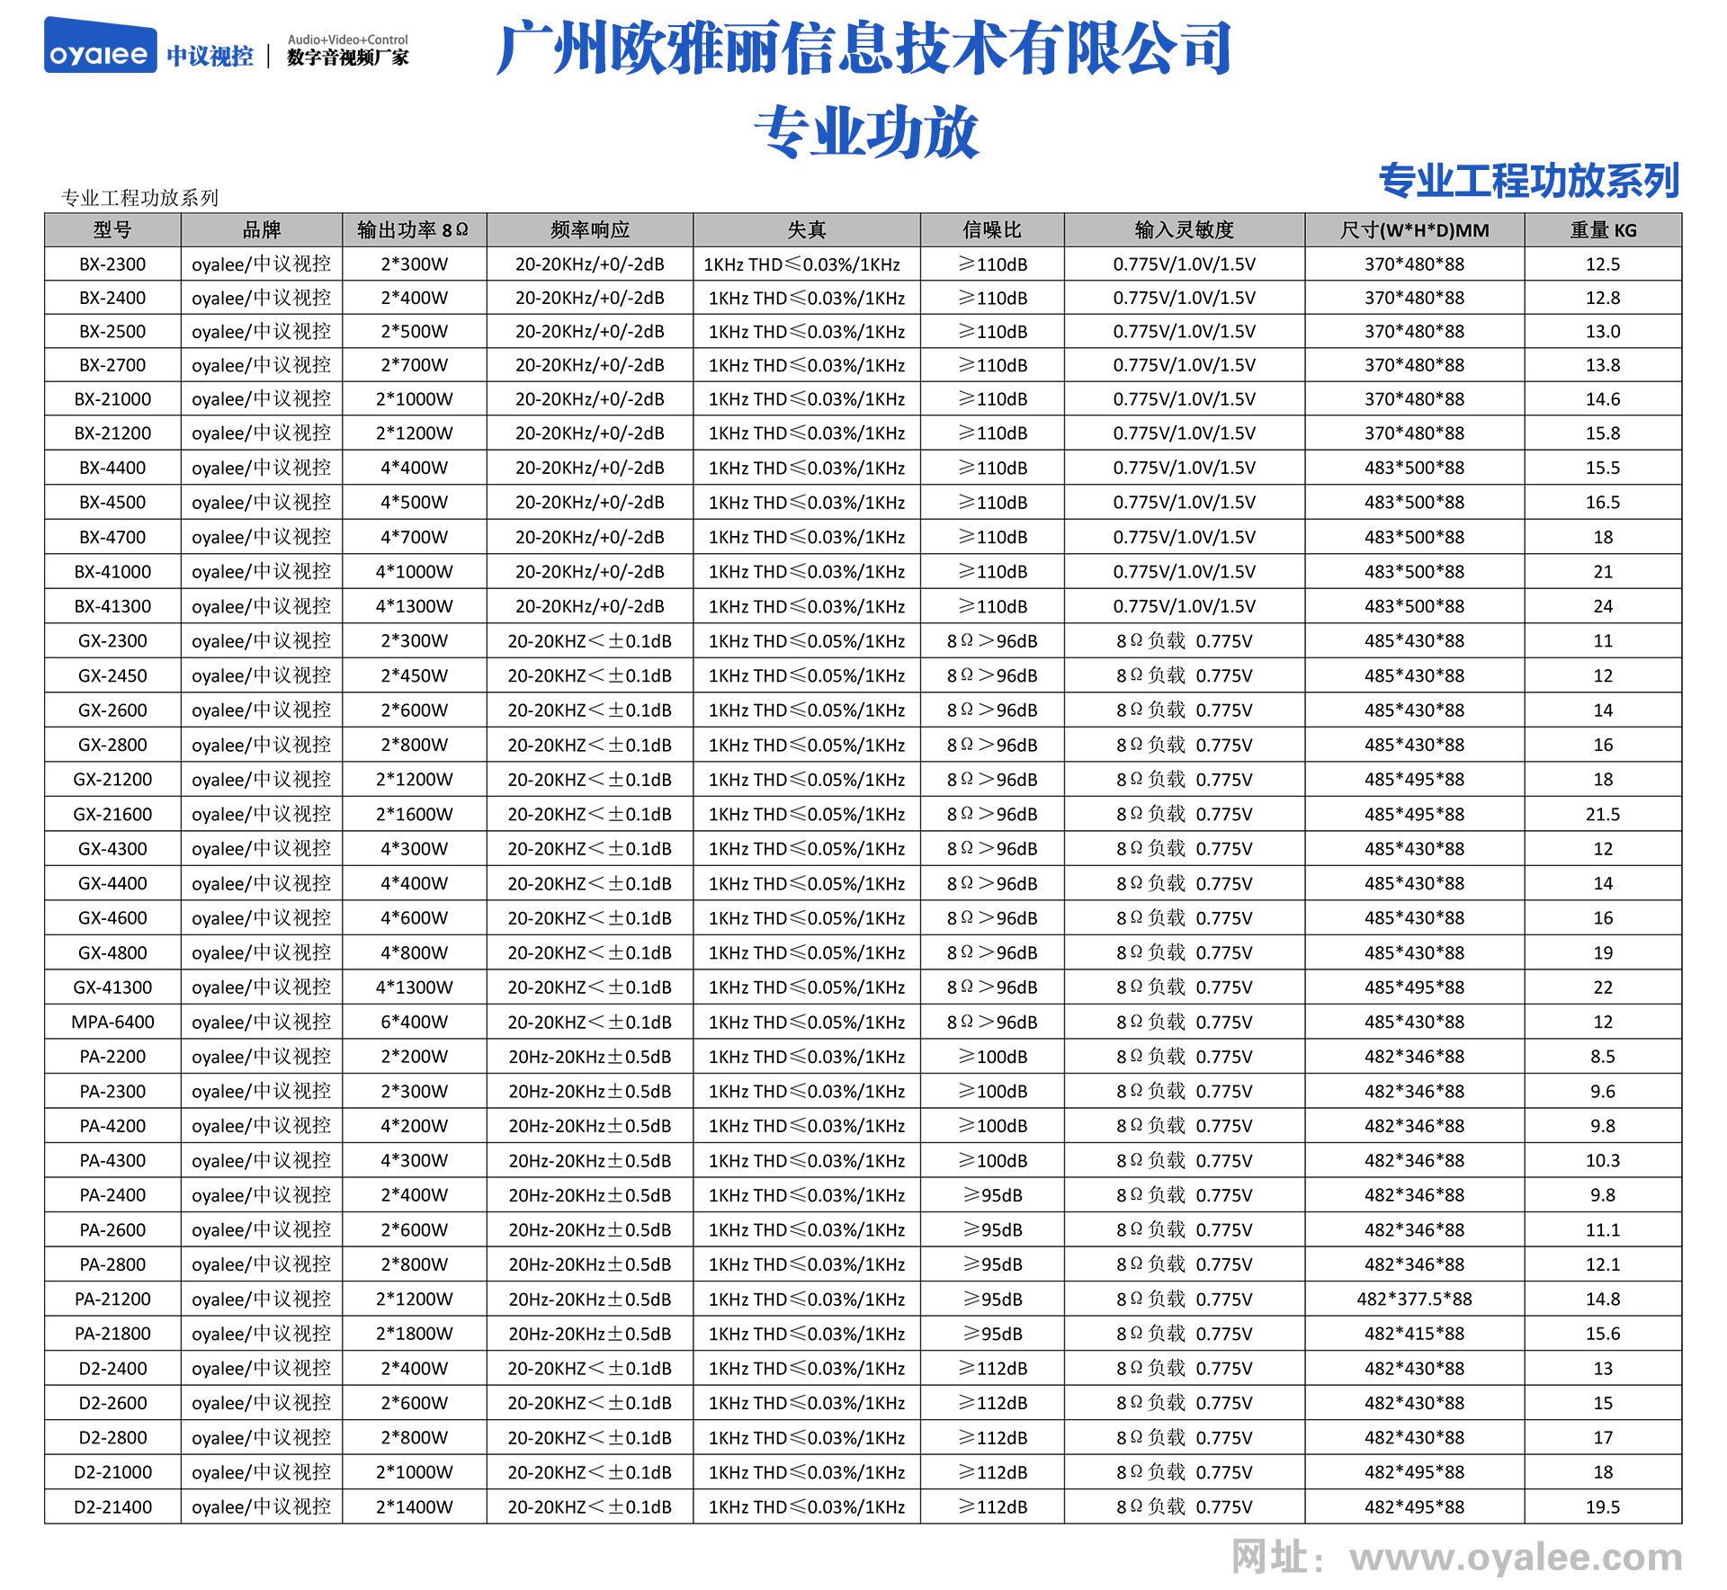Click the oyalee logo badge

(x=100, y=45)
